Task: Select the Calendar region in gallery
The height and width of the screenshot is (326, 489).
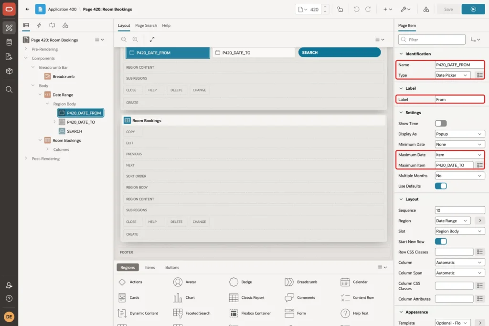Action: click(x=354, y=282)
